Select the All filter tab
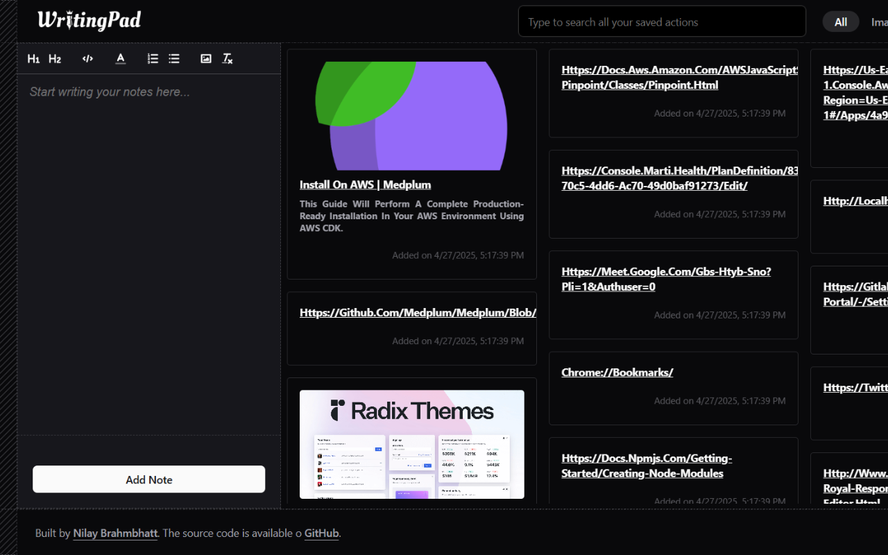The width and height of the screenshot is (888, 555). [x=841, y=22]
